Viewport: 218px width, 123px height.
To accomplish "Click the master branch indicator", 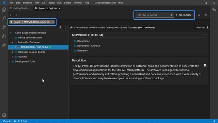I will (7, 121).
